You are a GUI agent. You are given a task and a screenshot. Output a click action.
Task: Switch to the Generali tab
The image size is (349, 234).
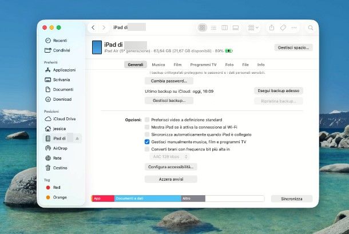[x=136, y=65]
